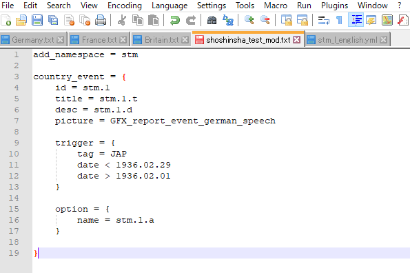Open the Edit menu
The height and width of the screenshot is (273, 410).
point(30,6)
